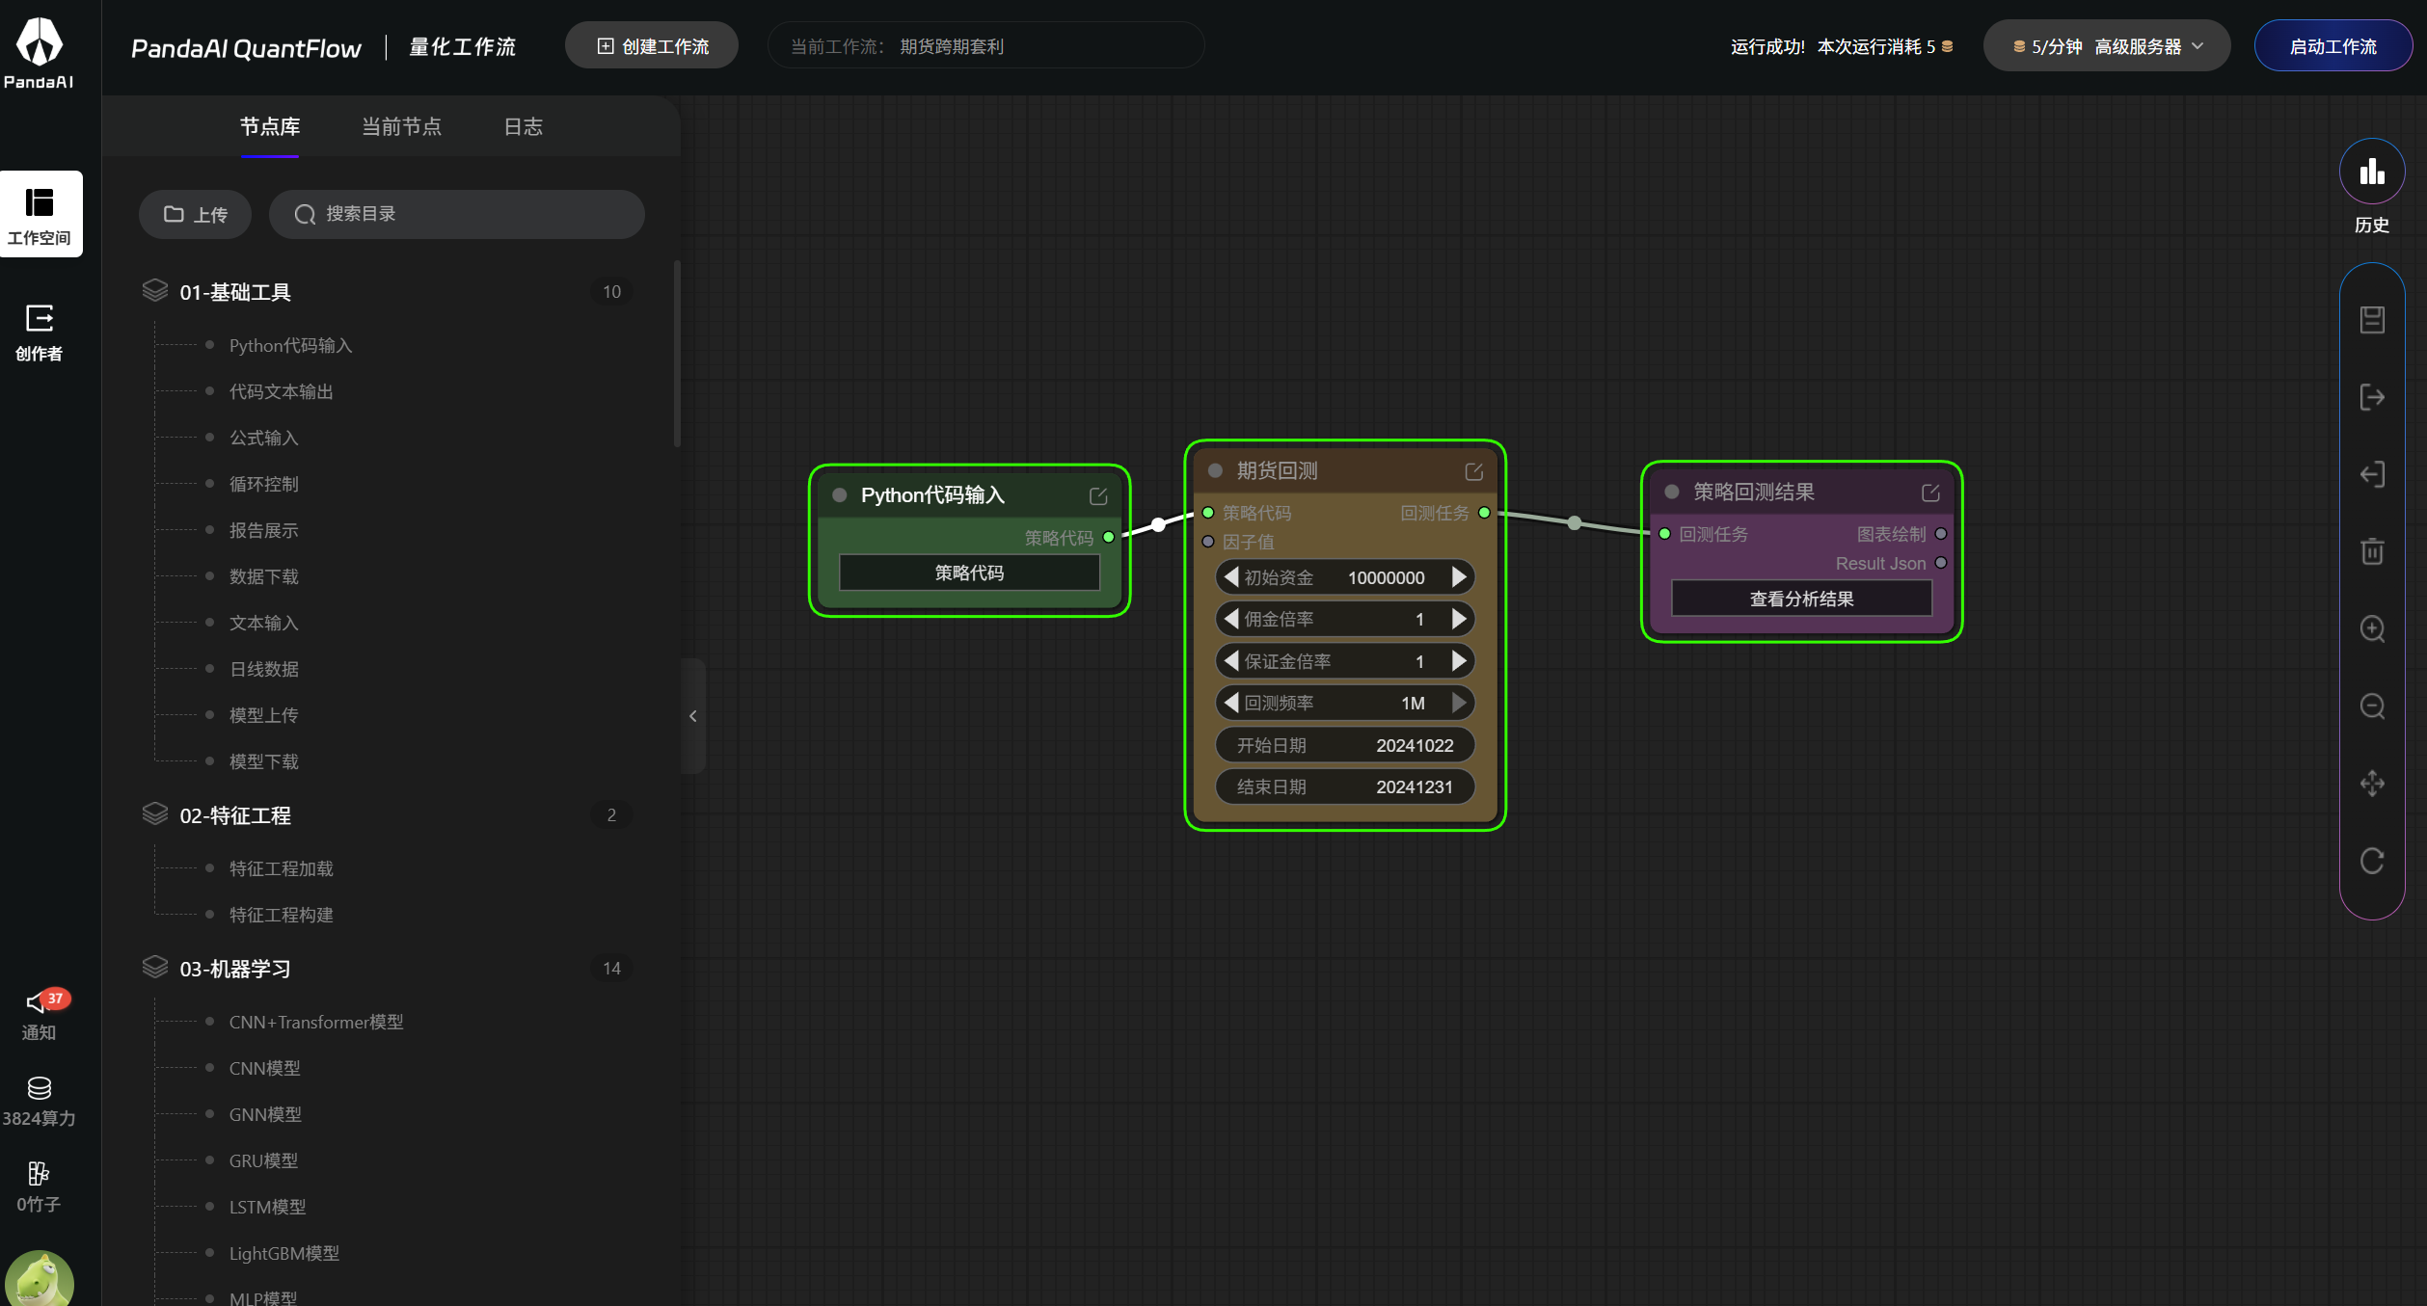Switch to the 日志 tab
This screenshot has width=2427, height=1306.
pos(524,126)
